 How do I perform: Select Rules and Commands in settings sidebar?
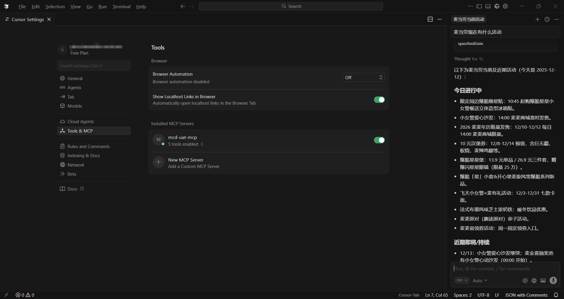click(x=88, y=146)
